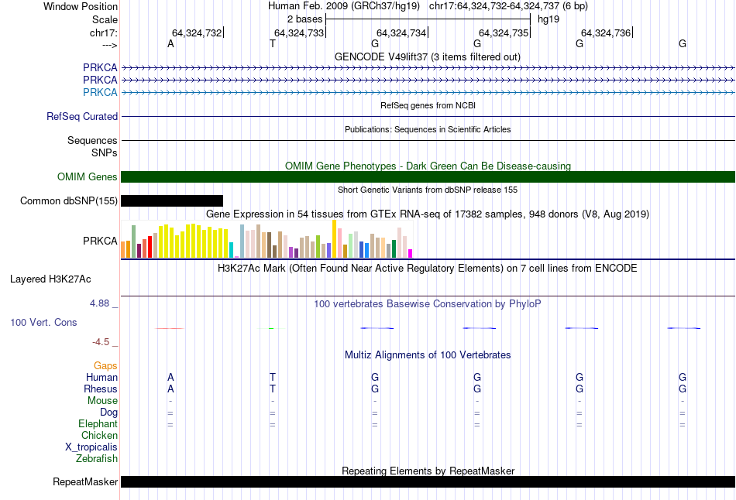This screenshot has width=736, height=500.
Task: Click the Gaps row label
Action: pyautogui.click(x=105, y=365)
